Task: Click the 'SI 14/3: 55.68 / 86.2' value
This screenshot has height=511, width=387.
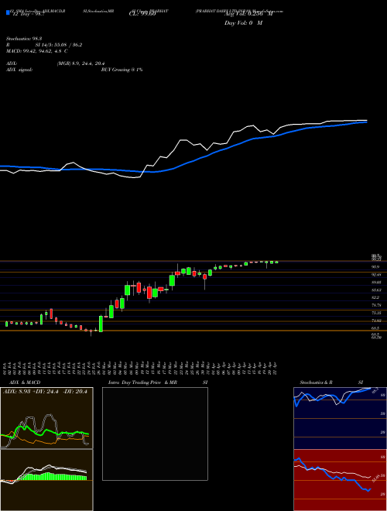Action: [x=59, y=45]
